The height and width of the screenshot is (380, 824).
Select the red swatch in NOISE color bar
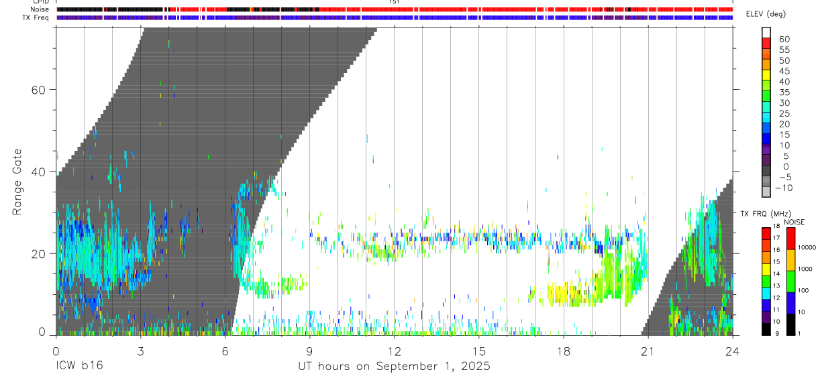[790, 239]
